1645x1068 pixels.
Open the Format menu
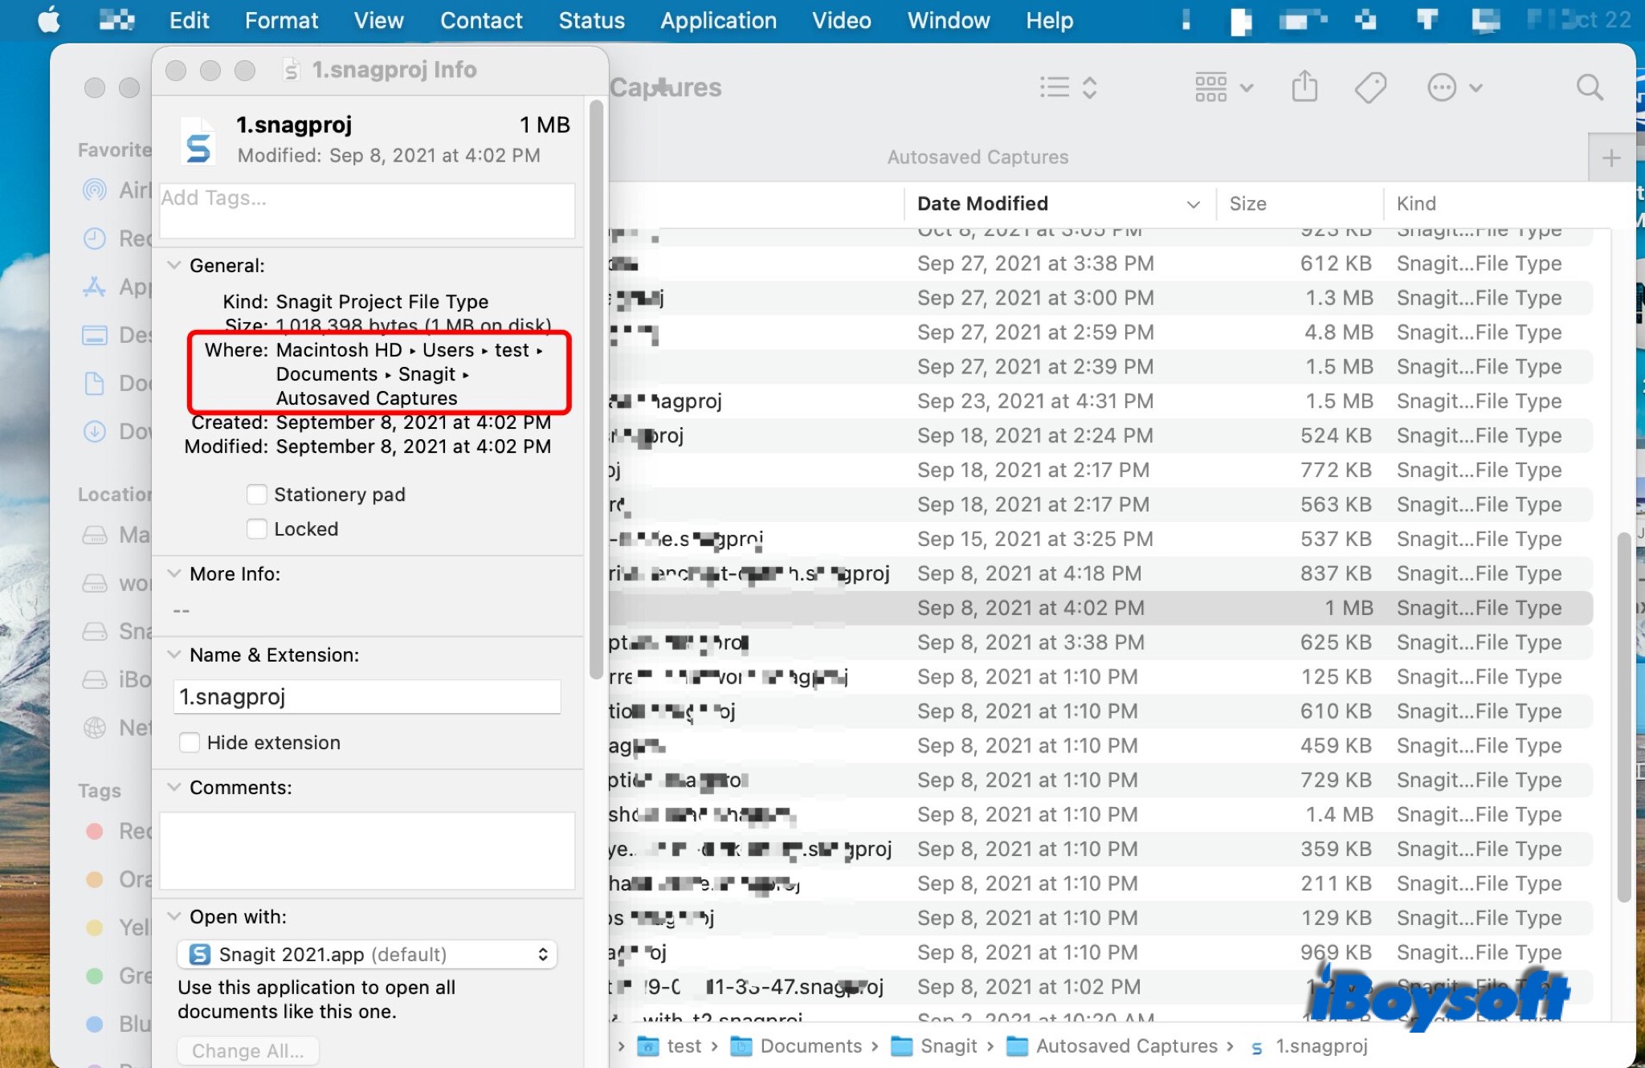point(281,20)
